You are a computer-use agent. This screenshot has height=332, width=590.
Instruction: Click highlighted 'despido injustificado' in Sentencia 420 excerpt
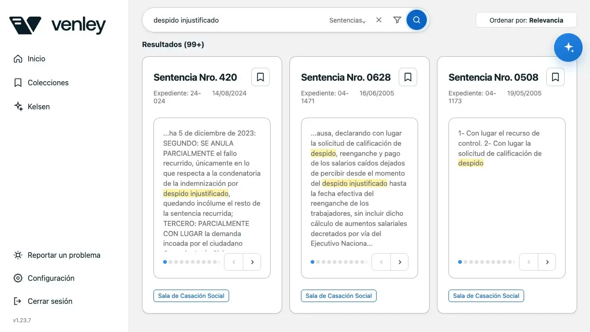pos(196,193)
